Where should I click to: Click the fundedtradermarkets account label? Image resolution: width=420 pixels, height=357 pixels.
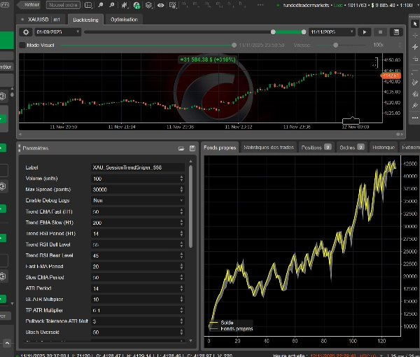click(306, 5)
